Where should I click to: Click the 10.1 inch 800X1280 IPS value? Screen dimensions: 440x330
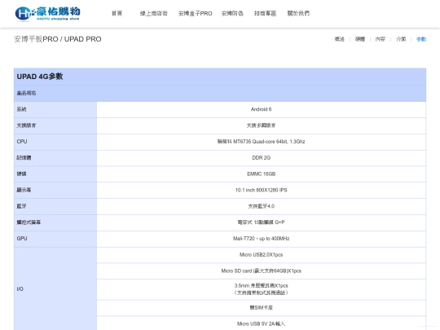(262, 190)
